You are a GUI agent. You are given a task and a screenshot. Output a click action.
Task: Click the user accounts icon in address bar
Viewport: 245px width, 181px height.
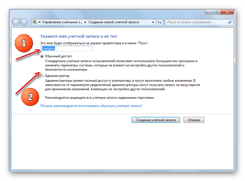[35, 22]
